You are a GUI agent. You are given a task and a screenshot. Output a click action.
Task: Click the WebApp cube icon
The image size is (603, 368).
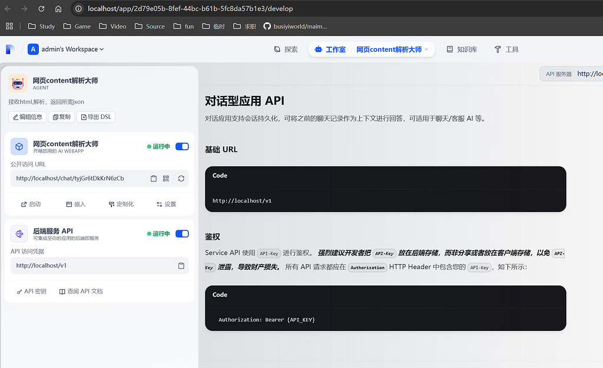coord(19,147)
